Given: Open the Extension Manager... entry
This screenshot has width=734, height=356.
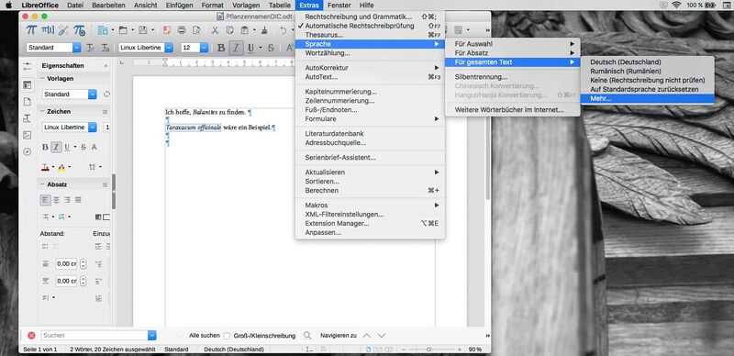Looking at the screenshot, I should coord(370,224).
